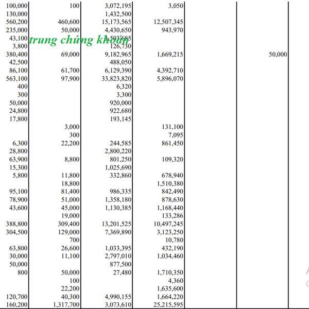The height and width of the screenshot is (309, 309).
Task: Select the figure 1,168,440
Action: click(170, 208)
